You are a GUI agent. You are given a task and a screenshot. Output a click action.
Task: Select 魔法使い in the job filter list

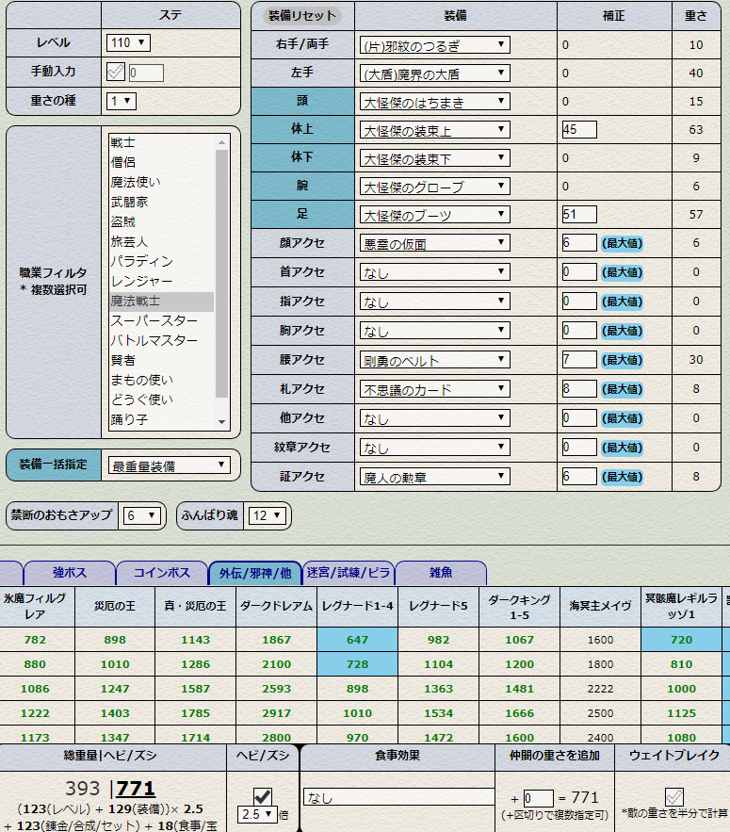point(162,182)
